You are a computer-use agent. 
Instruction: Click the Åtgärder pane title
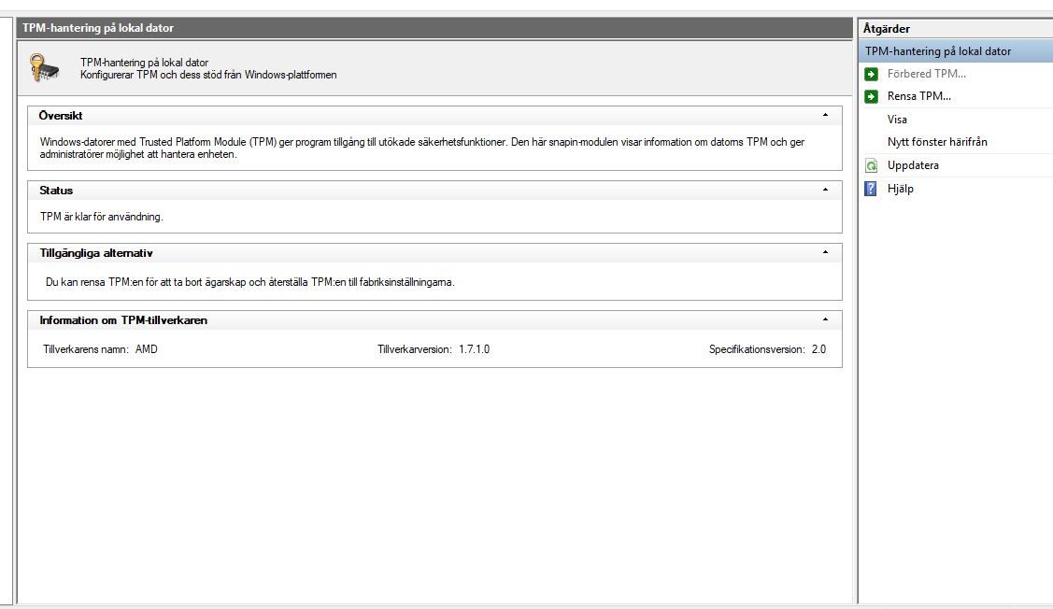click(x=886, y=29)
